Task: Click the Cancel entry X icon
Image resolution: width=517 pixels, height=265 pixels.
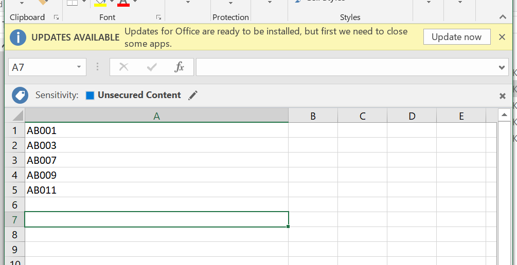Action: (123, 67)
